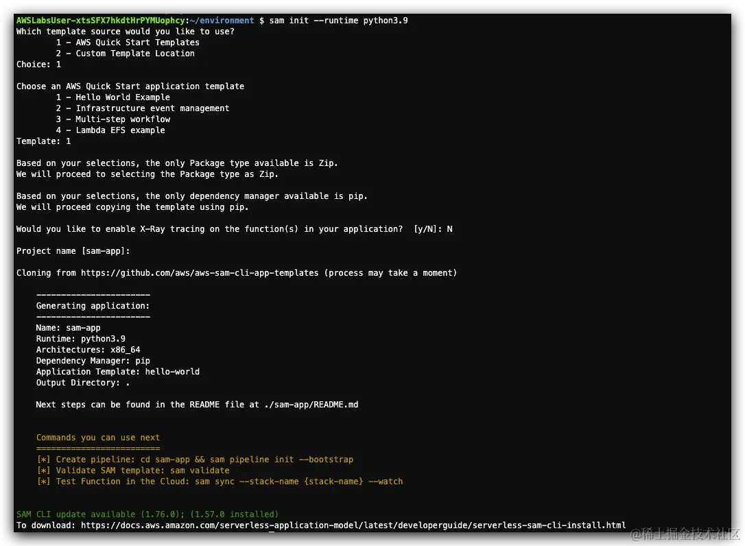The image size is (745, 546).
Task: Click the 'Architectures: x86_64' line
Action: [x=88, y=349]
